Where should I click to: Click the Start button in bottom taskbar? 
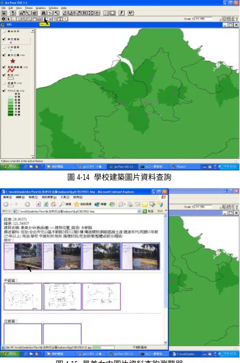coord(10,354)
